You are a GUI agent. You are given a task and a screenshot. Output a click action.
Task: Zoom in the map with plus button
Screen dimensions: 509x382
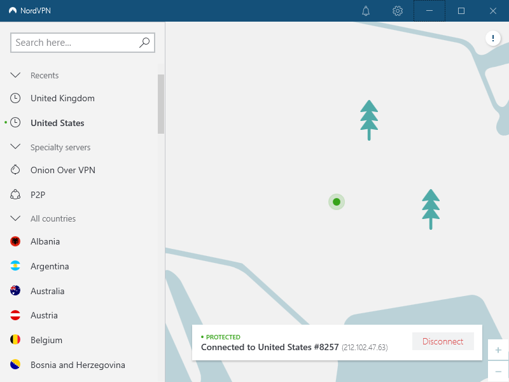(498, 350)
